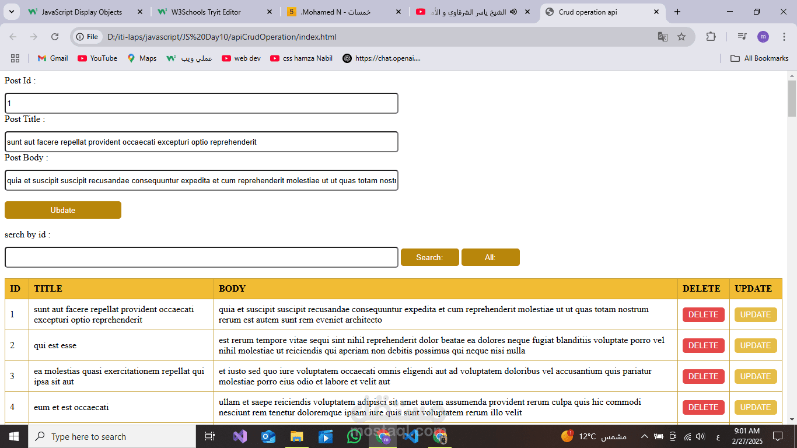Switch to W3Schools Tryit Editor tab
Screen dimensions: 797x448
[216, 12]
